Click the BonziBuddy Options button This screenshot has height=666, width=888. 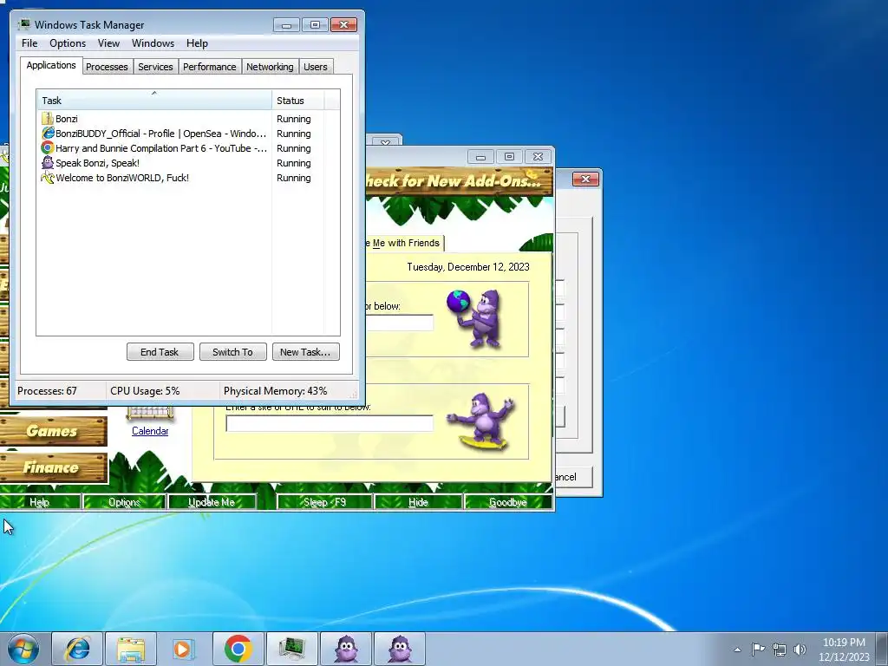(x=124, y=502)
